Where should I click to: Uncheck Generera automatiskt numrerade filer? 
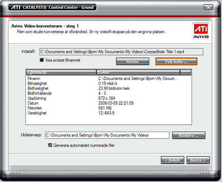pos(50,145)
